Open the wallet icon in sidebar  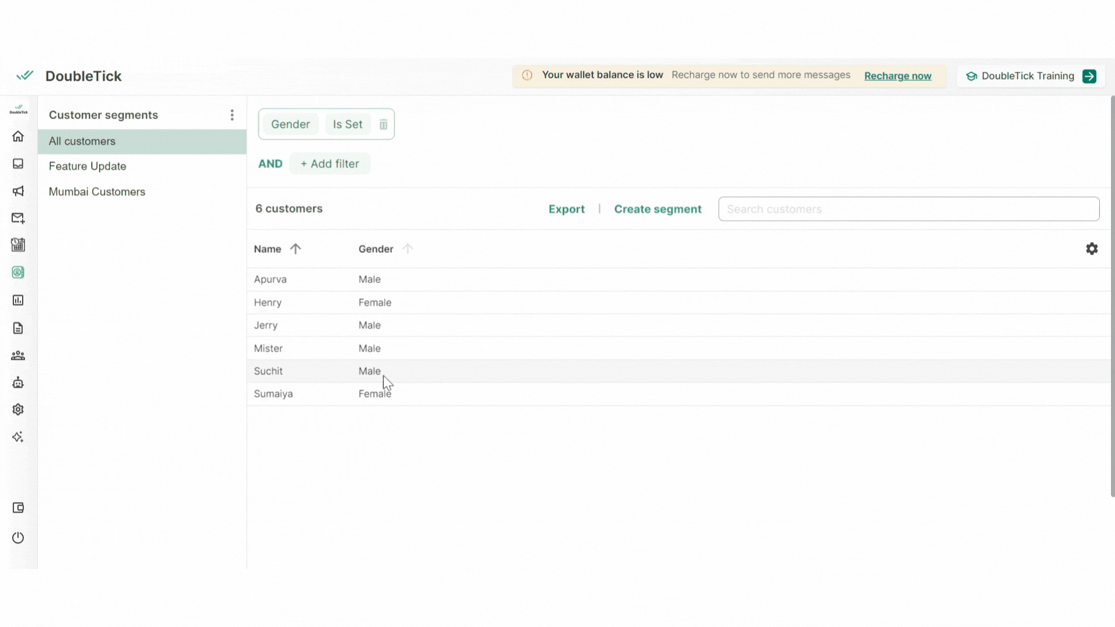(18, 508)
